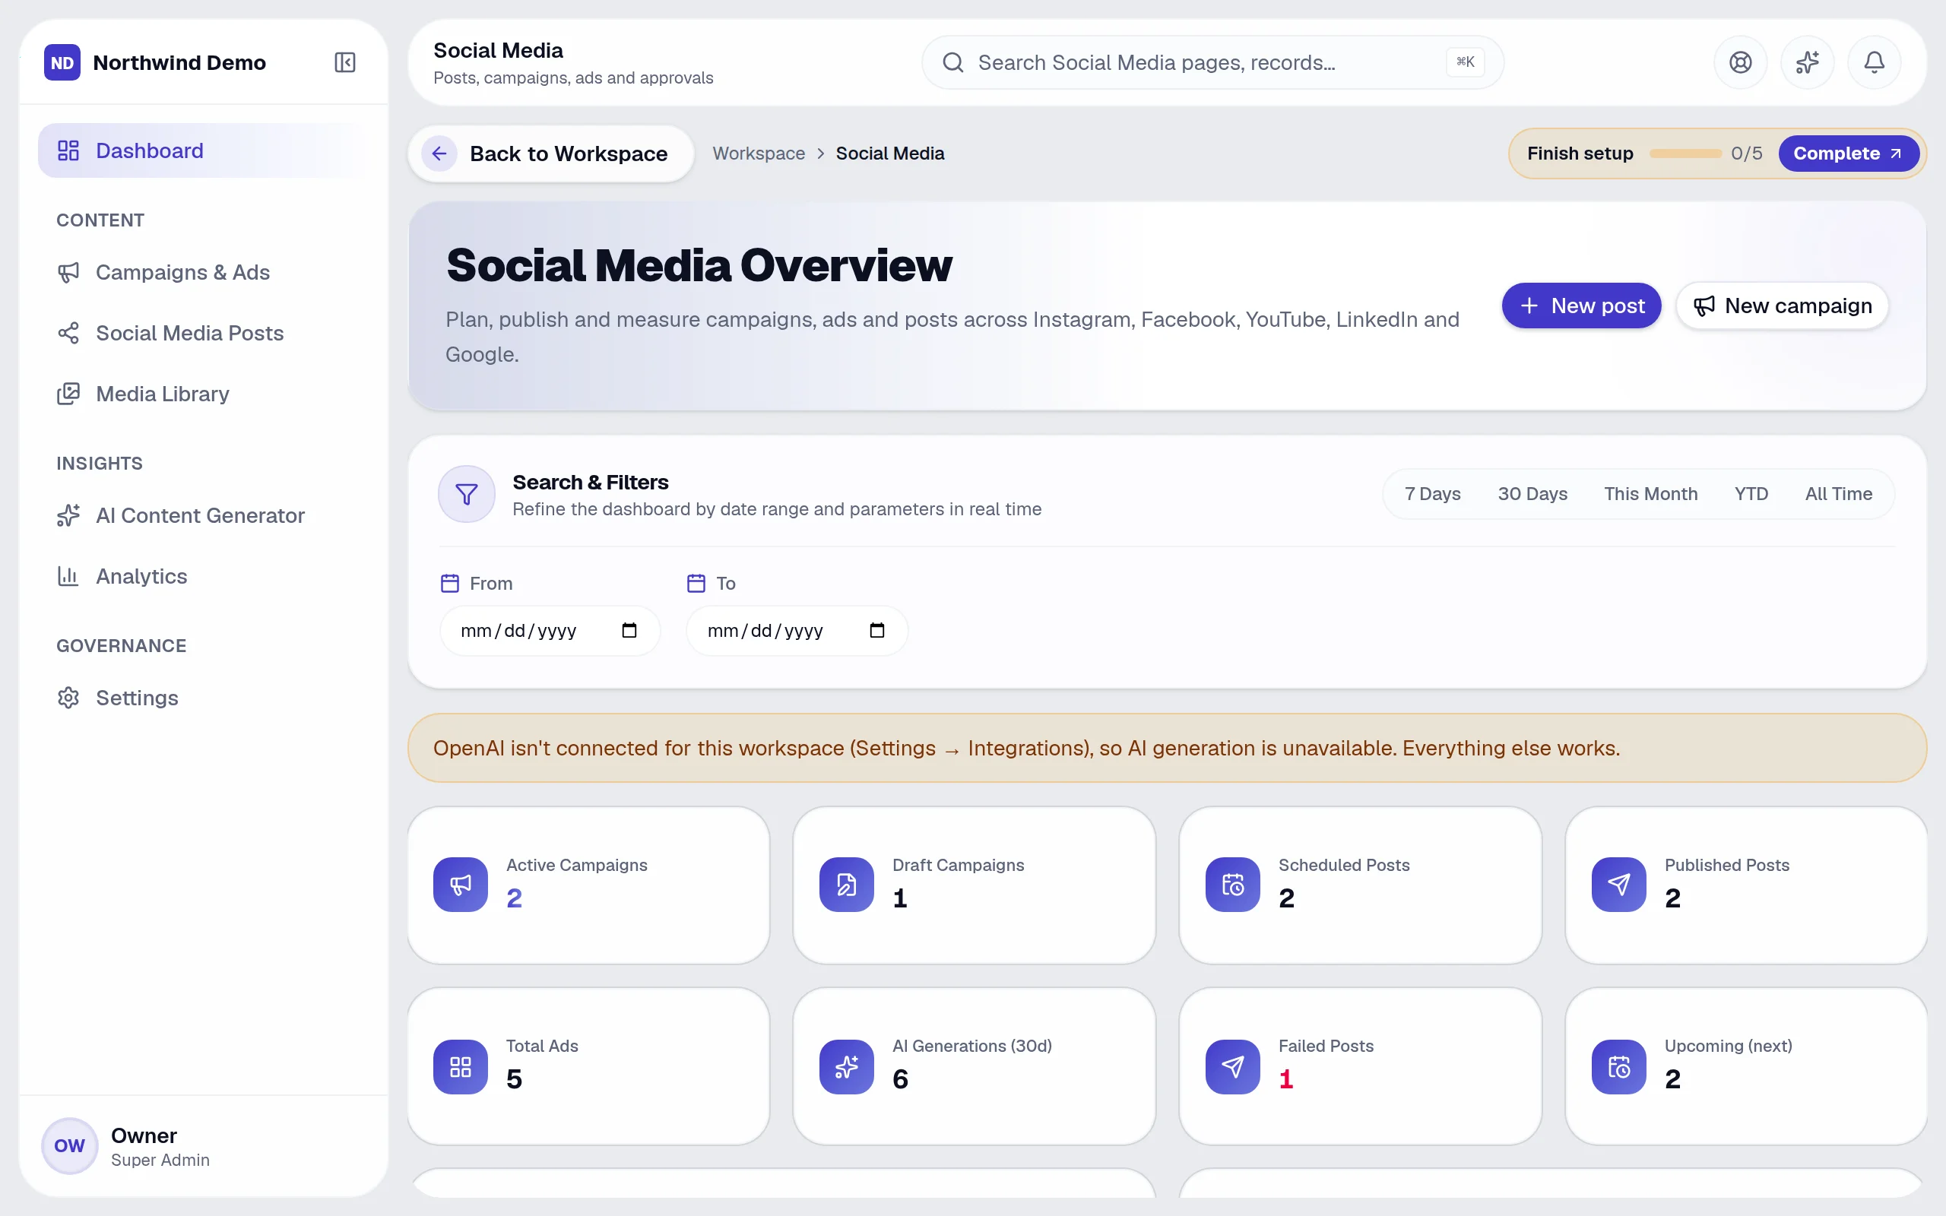The image size is (1946, 1216).
Task: Click the back arrow icon
Action: [439, 153]
